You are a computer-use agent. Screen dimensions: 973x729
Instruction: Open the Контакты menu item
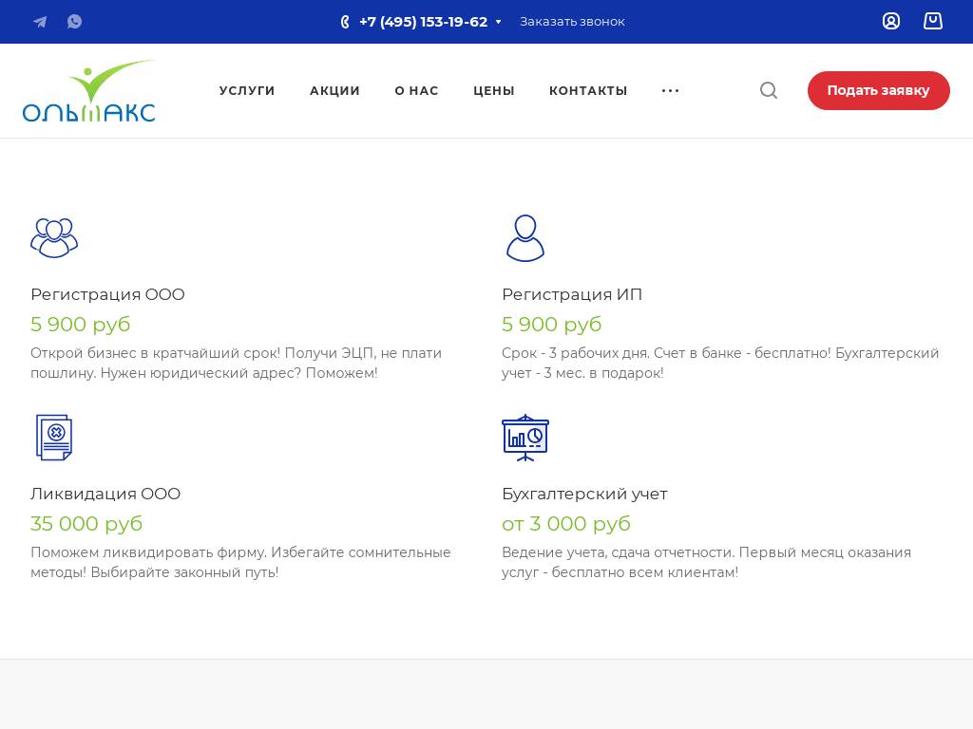(x=588, y=90)
